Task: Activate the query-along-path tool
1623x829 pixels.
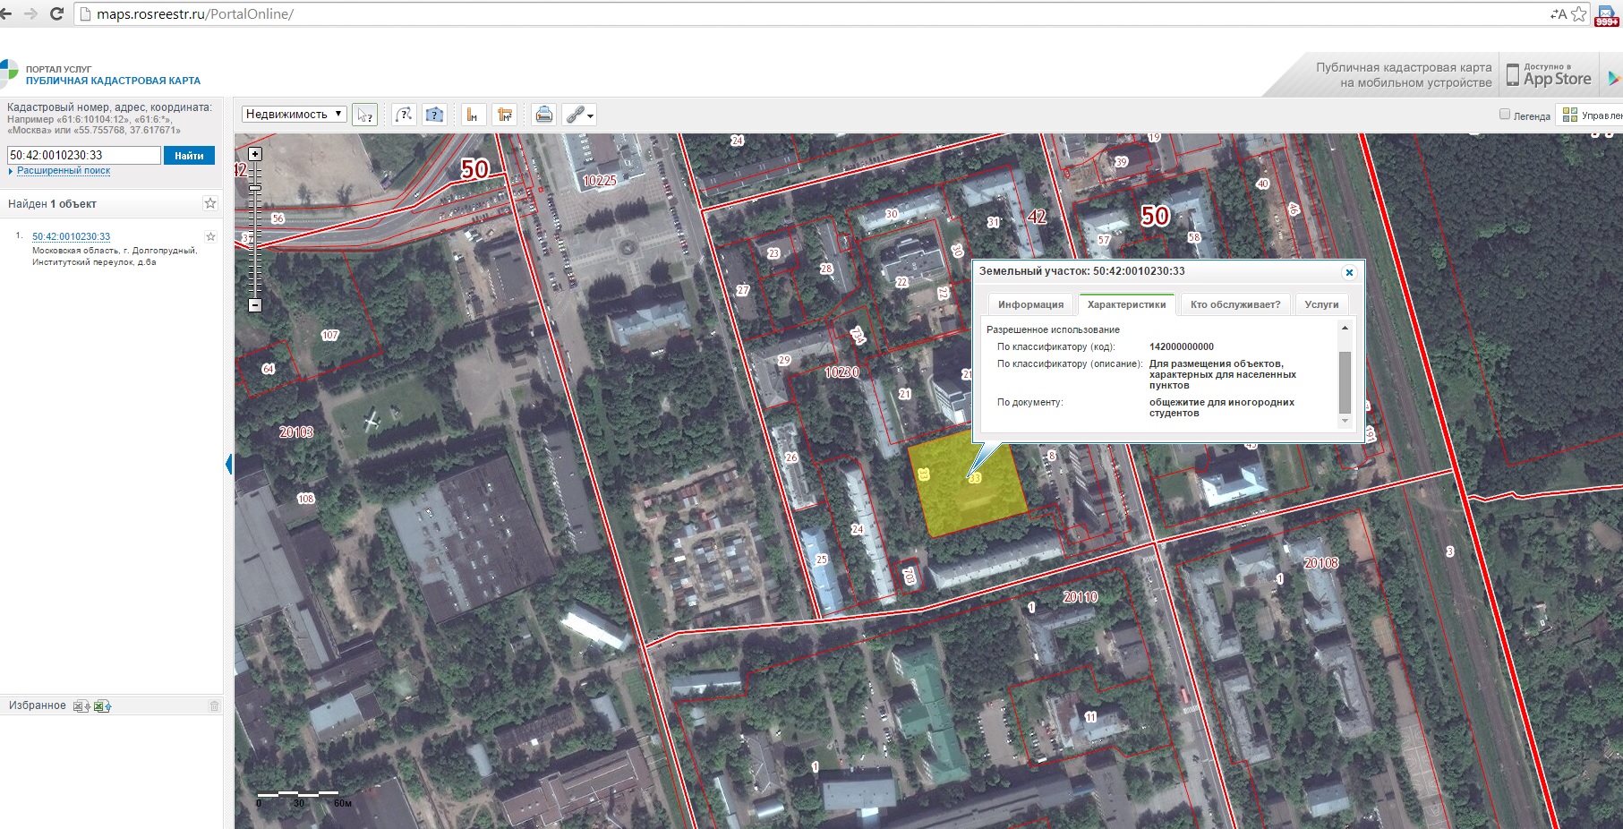Action: pyautogui.click(x=404, y=115)
